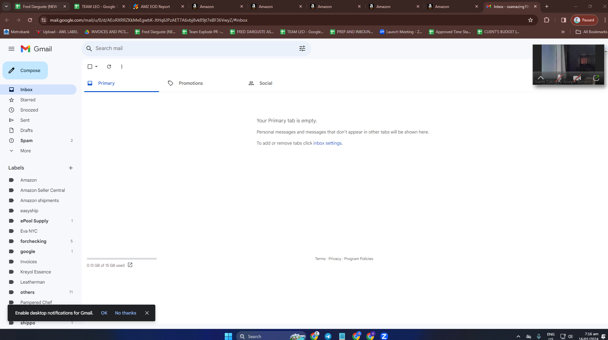Open the Kreyol Essence label
The image size is (608, 340).
[x=38, y=272]
